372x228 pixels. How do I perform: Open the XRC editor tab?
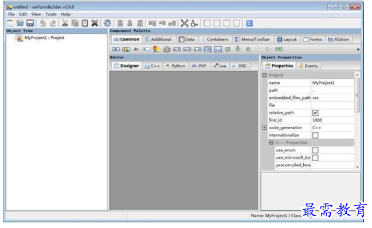tap(240, 66)
